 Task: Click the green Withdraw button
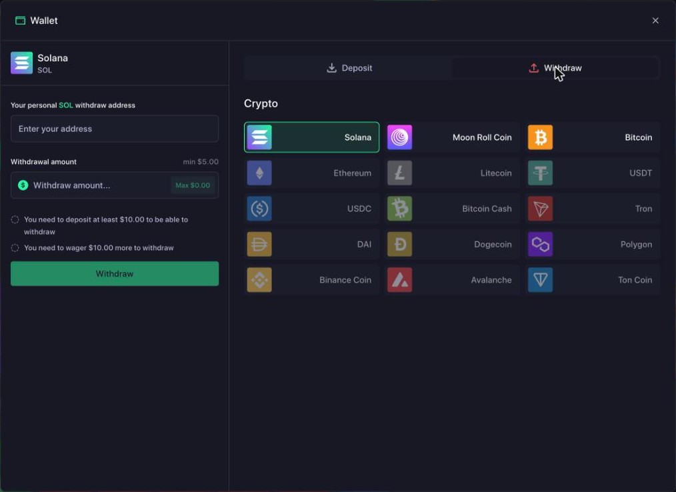tap(115, 273)
